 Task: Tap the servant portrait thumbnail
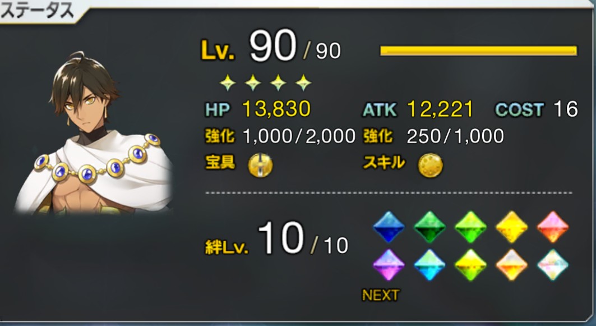[93, 133]
